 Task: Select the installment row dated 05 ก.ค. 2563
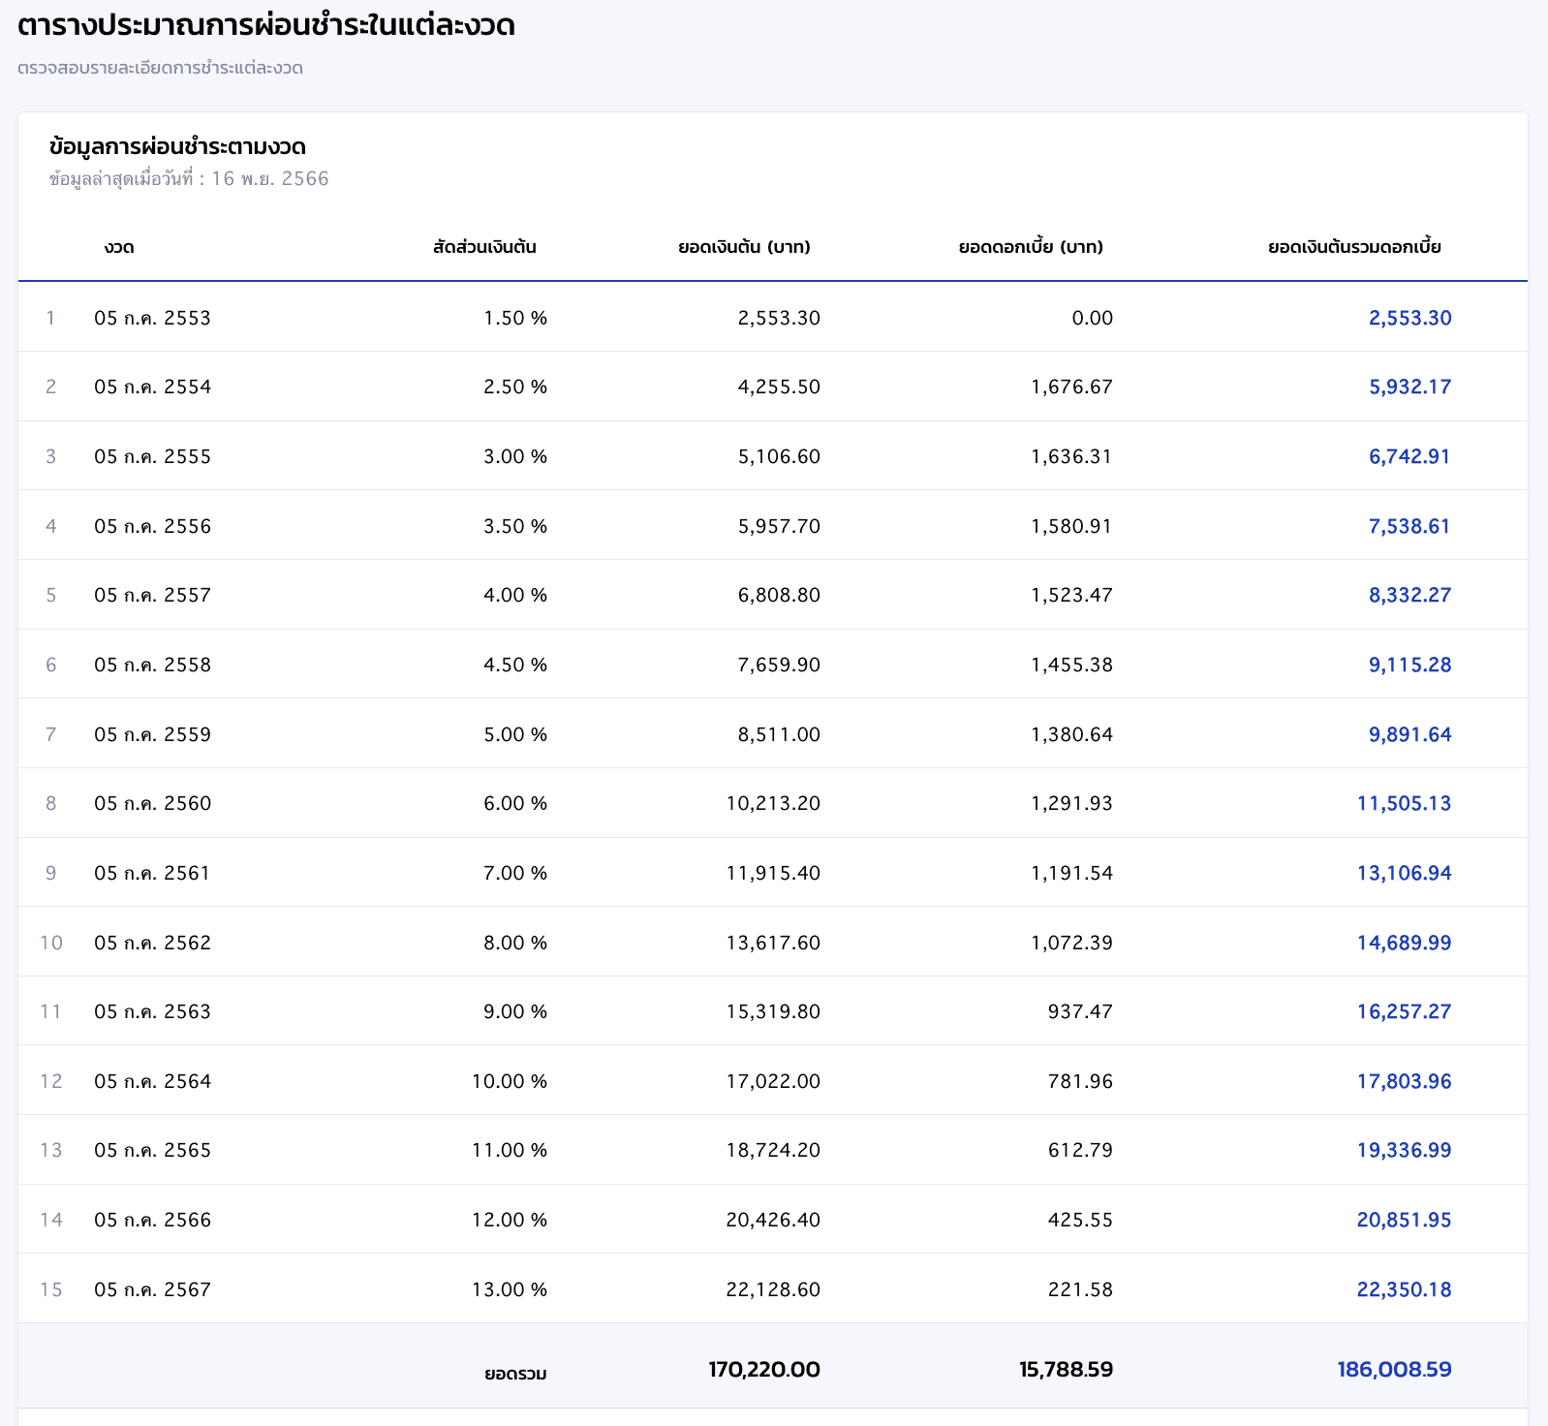pyautogui.click(x=773, y=1011)
